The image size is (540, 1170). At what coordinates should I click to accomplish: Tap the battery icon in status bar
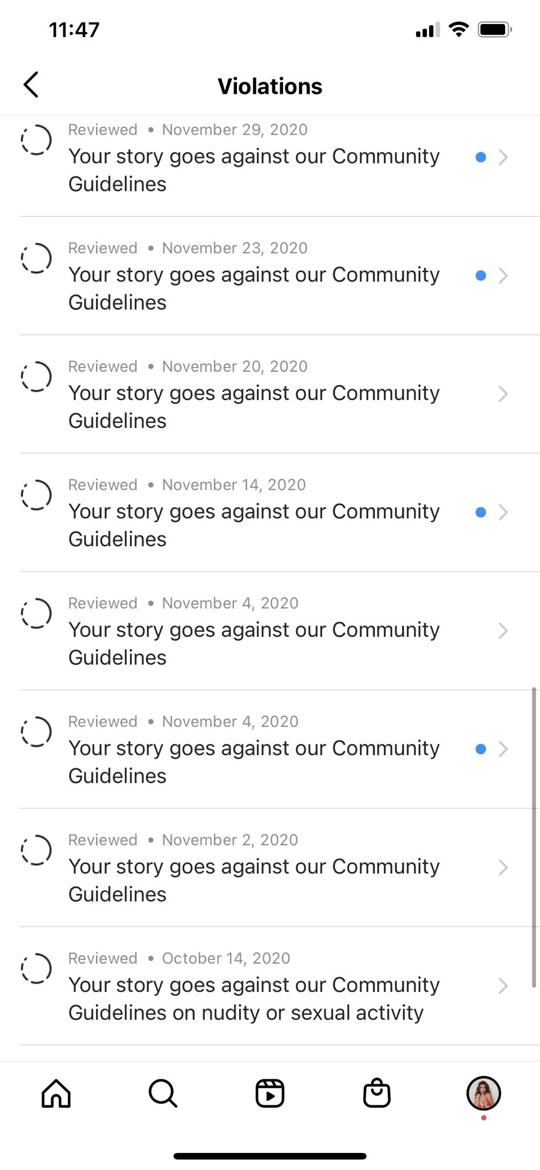pyautogui.click(x=494, y=30)
